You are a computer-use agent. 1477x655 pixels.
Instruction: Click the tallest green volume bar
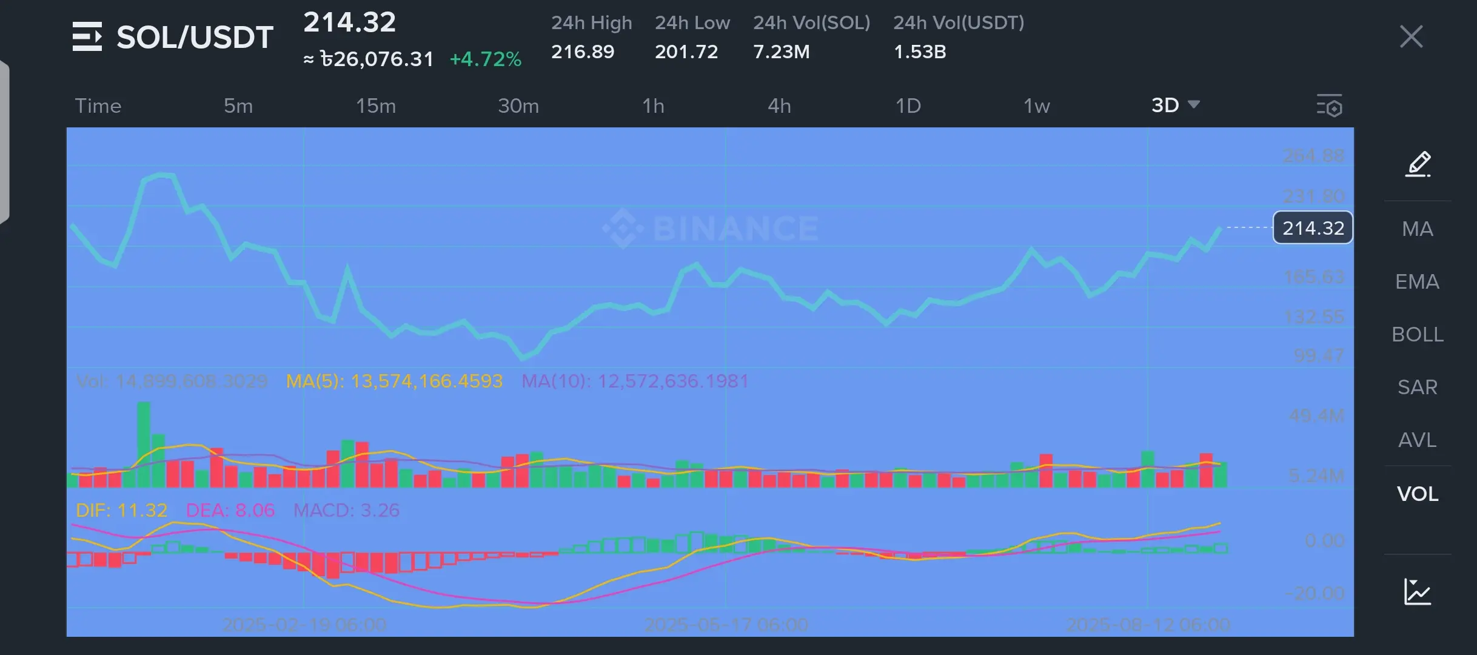(144, 445)
